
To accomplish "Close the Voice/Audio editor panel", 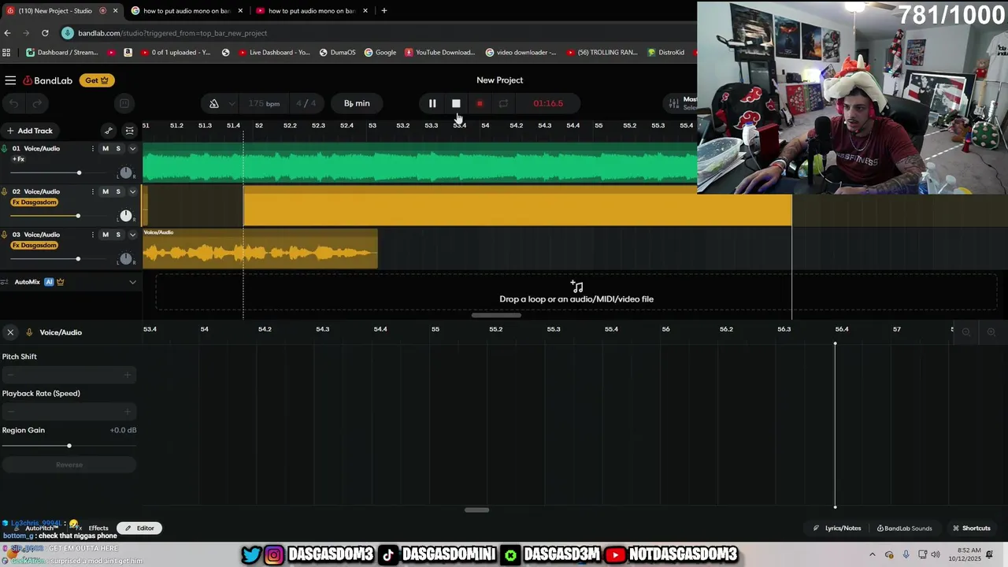I will click(10, 332).
